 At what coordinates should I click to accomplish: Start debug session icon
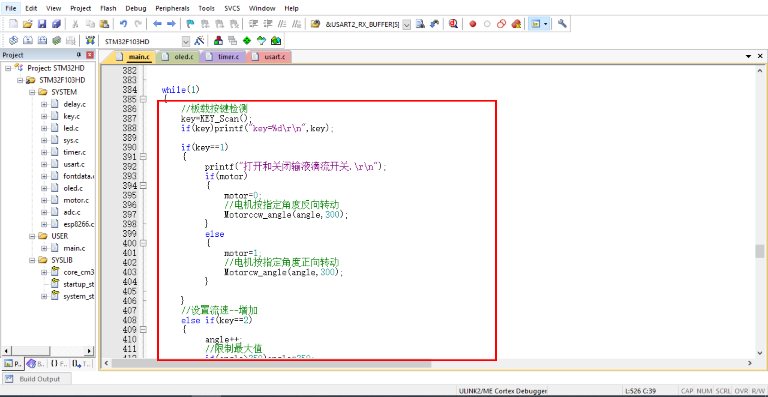453,24
